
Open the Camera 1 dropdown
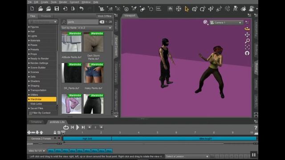pos(226,23)
